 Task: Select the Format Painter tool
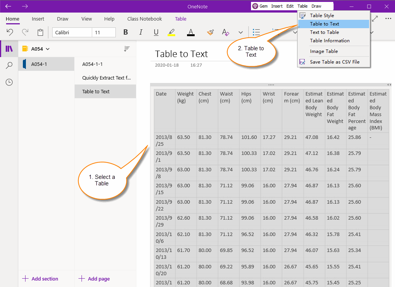(x=210, y=32)
